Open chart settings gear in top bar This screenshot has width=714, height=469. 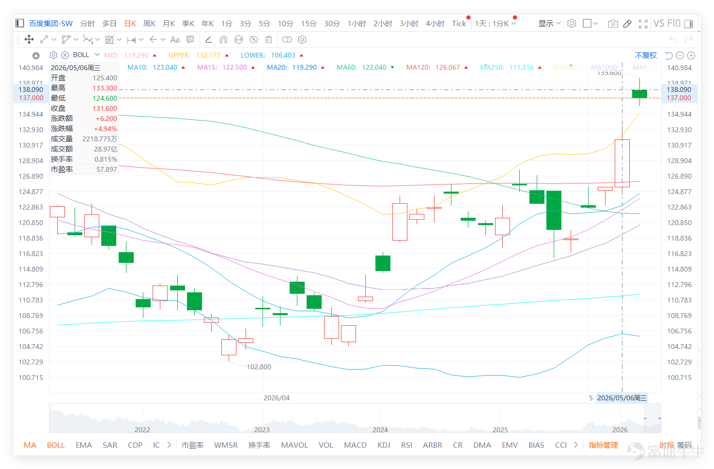click(x=572, y=23)
